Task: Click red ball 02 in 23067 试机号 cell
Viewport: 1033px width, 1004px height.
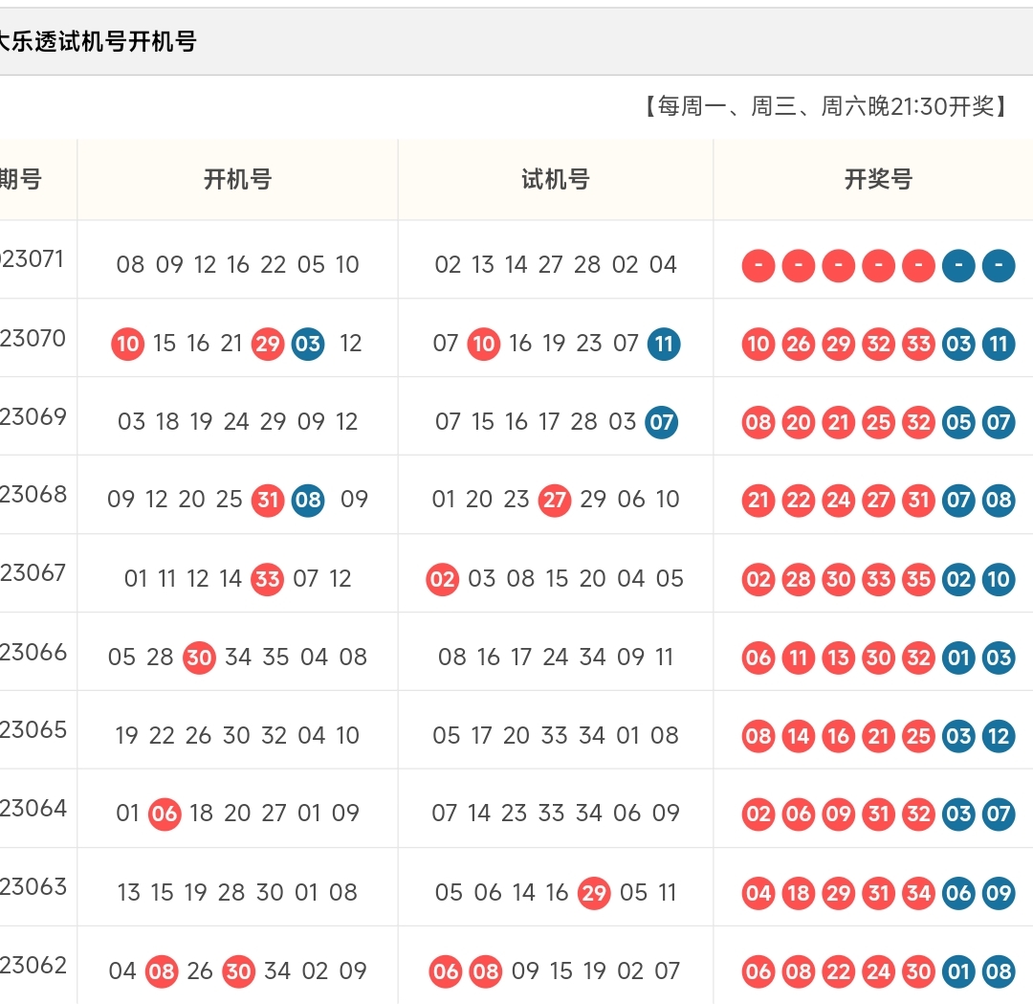Action: 442,579
